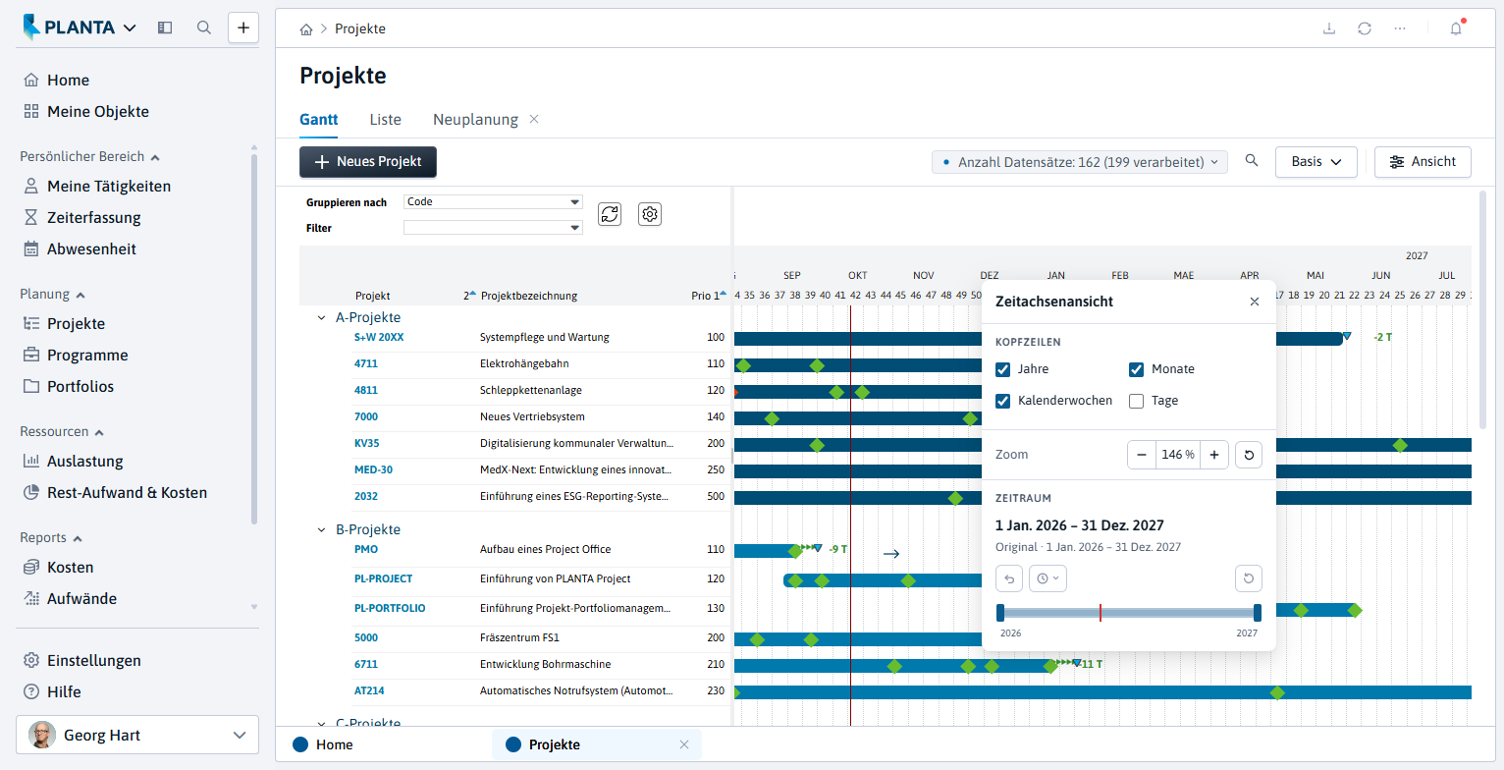
Task: Click the plus button in the top sidebar
Action: pyautogui.click(x=243, y=27)
